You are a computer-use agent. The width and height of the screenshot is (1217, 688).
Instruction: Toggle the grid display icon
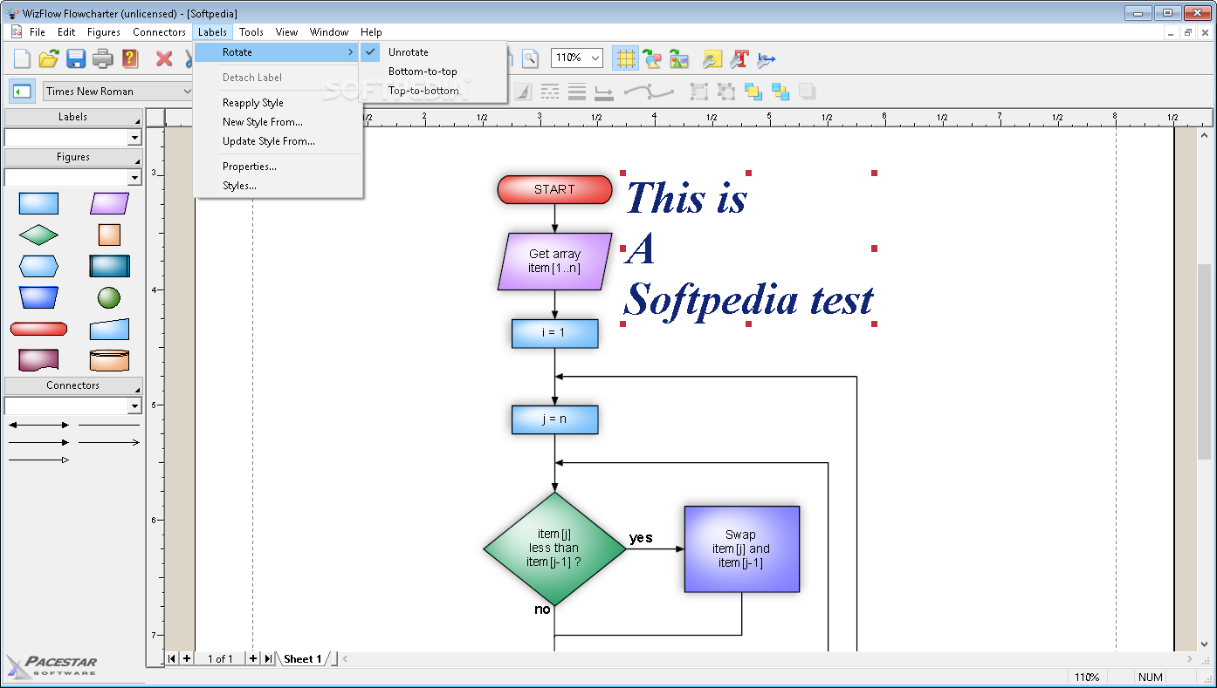625,59
